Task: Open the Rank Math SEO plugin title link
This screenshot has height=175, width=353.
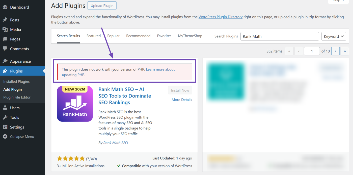Action: click(125, 96)
